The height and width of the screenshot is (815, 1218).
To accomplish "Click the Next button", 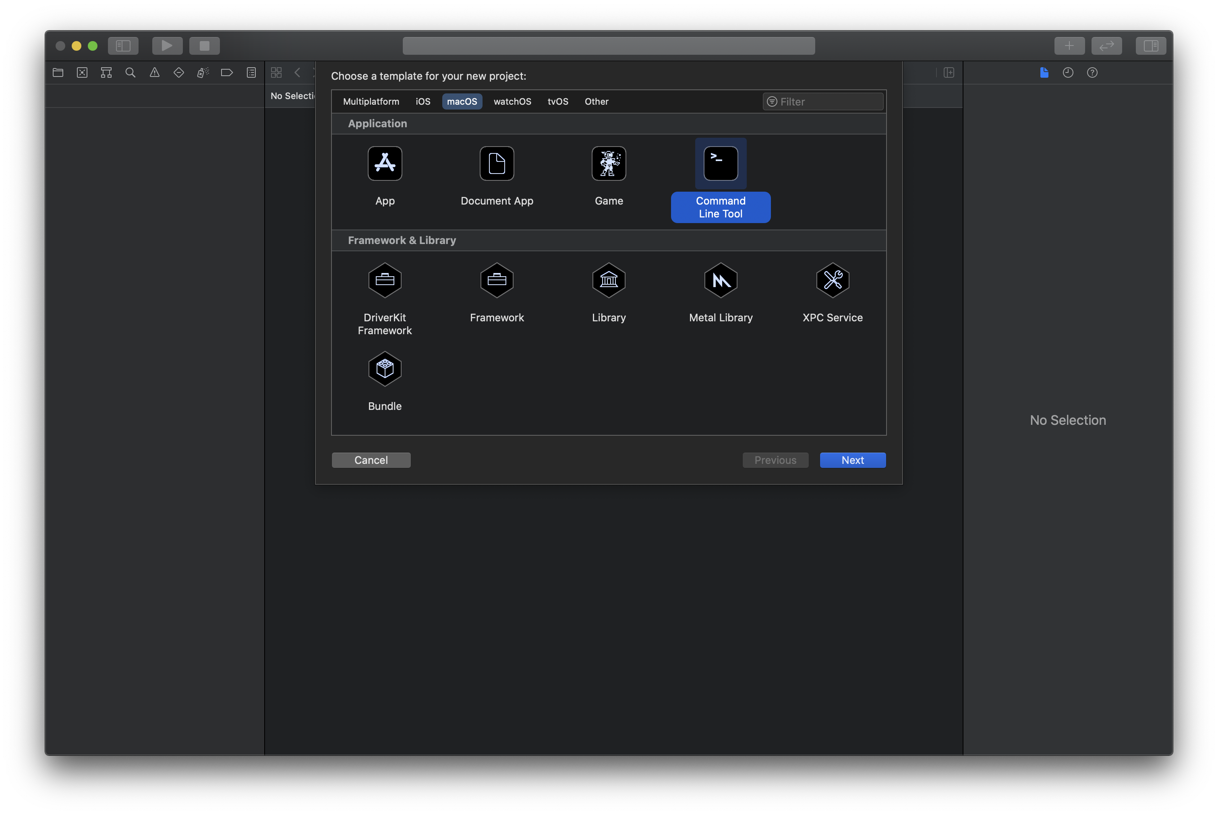I will [853, 460].
